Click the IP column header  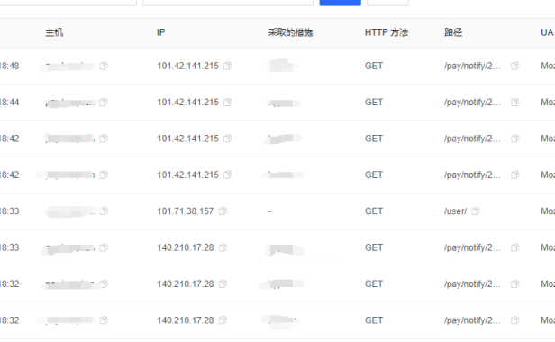tap(161, 32)
